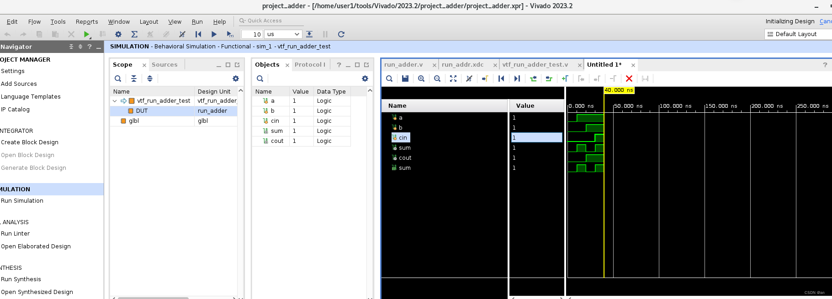This screenshot has width=832, height=299.
Task: Collapse all in the Scope panel
Action: [134, 79]
